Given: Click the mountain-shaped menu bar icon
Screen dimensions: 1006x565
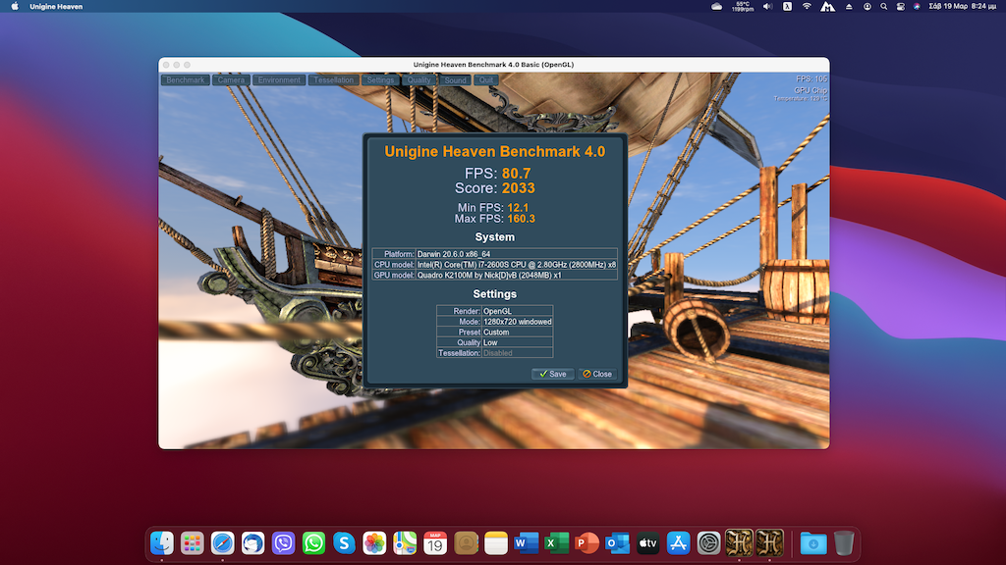Looking at the screenshot, I should pos(827,7).
